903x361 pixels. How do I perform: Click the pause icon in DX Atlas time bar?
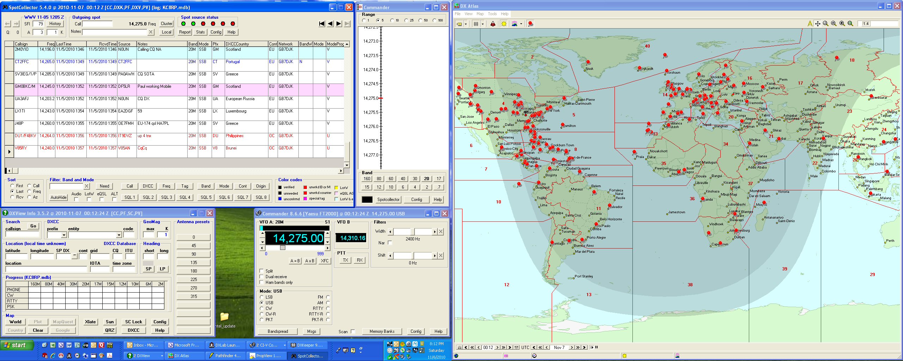596,347
